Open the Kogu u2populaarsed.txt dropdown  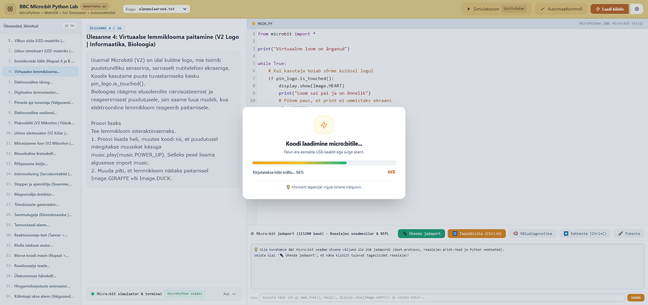click(x=157, y=9)
